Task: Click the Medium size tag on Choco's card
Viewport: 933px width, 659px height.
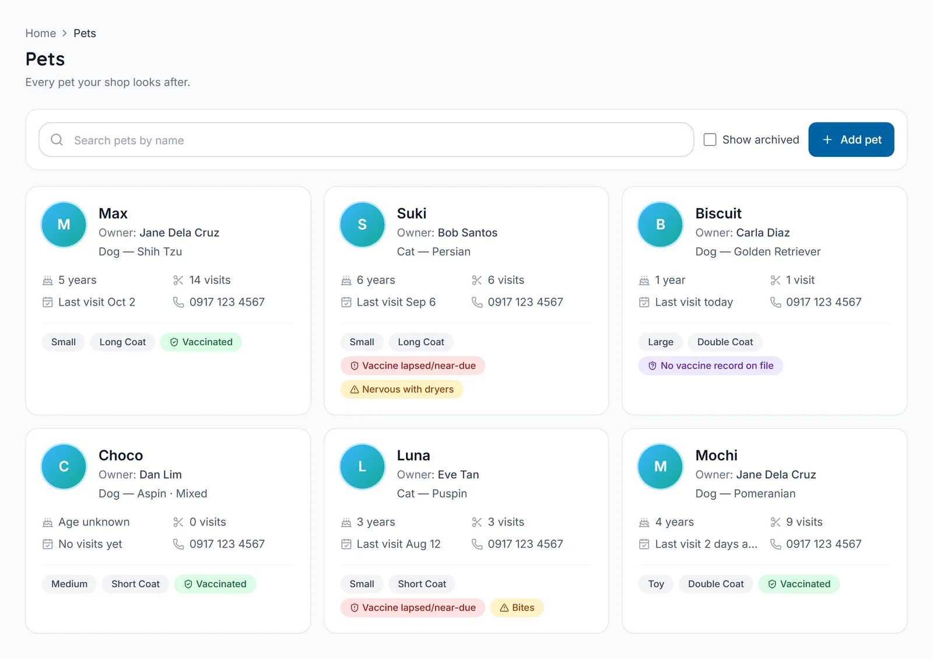Action: point(69,584)
